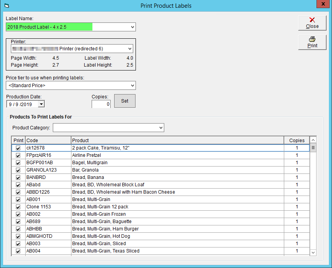Click Copies cell for Multi-Grain, Baguette row

click(297, 222)
